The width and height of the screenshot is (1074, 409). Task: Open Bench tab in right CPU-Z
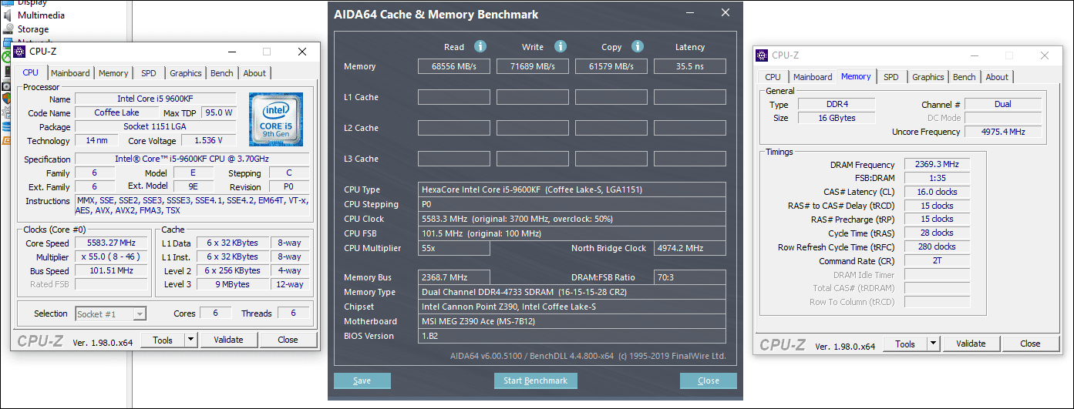click(x=964, y=77)
